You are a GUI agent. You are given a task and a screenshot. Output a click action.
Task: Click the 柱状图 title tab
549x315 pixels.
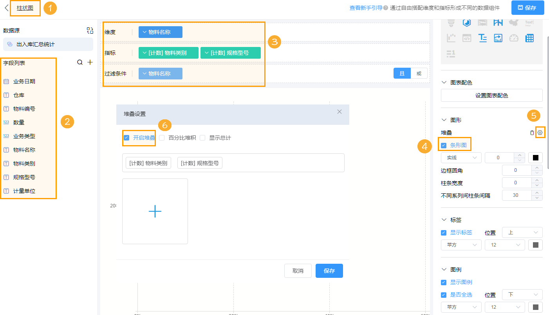[25, 8]
